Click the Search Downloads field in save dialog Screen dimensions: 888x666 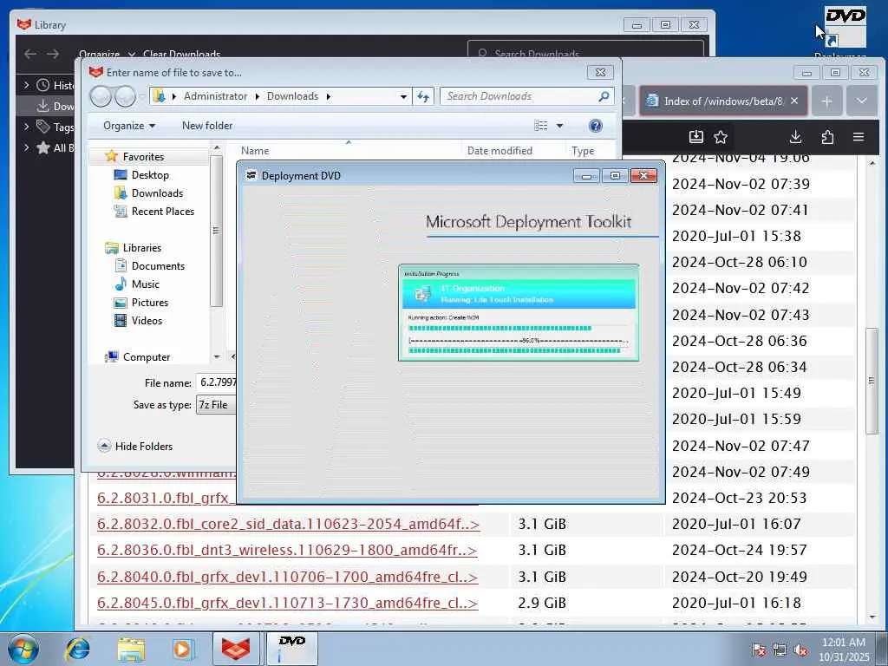coord(526,96)
